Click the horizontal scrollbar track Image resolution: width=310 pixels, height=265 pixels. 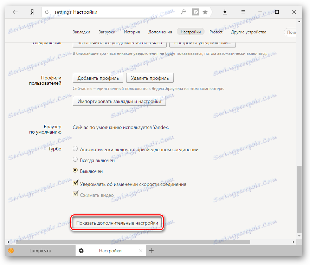coord(150,242)
